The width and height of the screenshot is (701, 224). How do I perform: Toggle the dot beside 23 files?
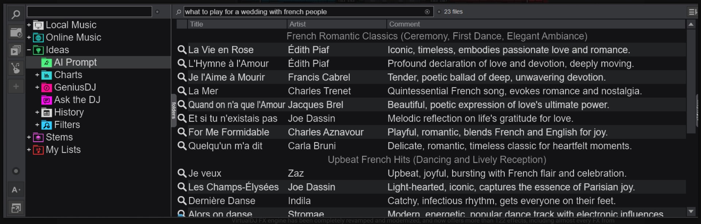439,12
